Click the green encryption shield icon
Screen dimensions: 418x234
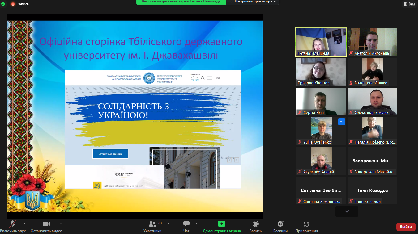coord(3,4)
